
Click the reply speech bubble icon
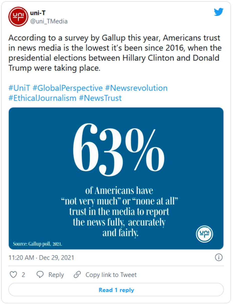coord(40,275)
